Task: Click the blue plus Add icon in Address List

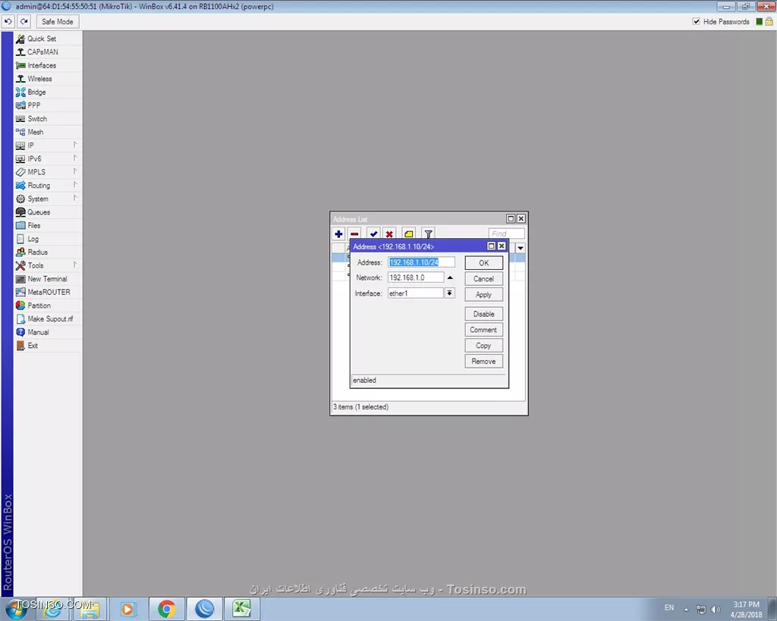Action: pyautogui.click(x=338, y=234)
